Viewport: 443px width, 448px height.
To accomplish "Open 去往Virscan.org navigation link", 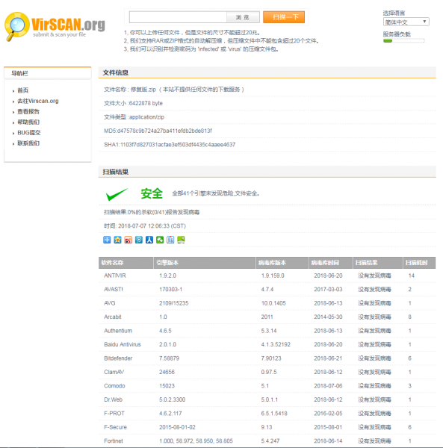I will point(38,101).
